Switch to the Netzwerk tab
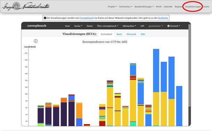The image size is (212, 131). (x=131, y=34)
